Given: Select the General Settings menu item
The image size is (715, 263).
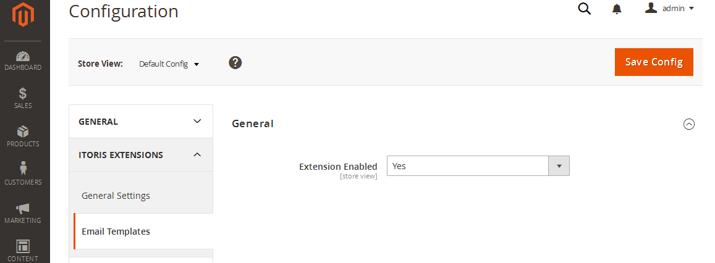Looking at the screenshot, I should pos(116,196).
